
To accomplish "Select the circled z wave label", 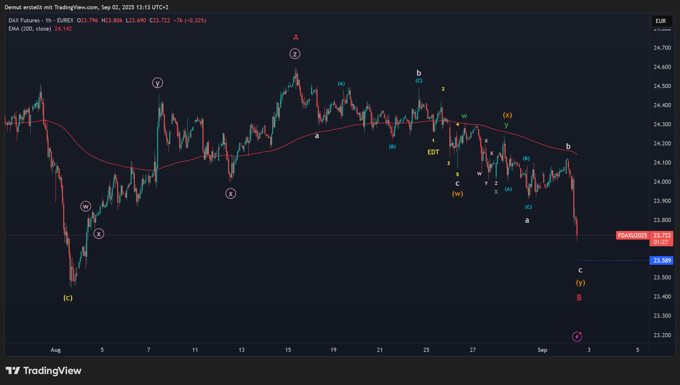I will coord(295,54).
